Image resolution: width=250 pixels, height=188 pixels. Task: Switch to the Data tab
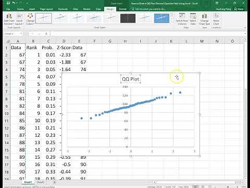tap(75, 9)
